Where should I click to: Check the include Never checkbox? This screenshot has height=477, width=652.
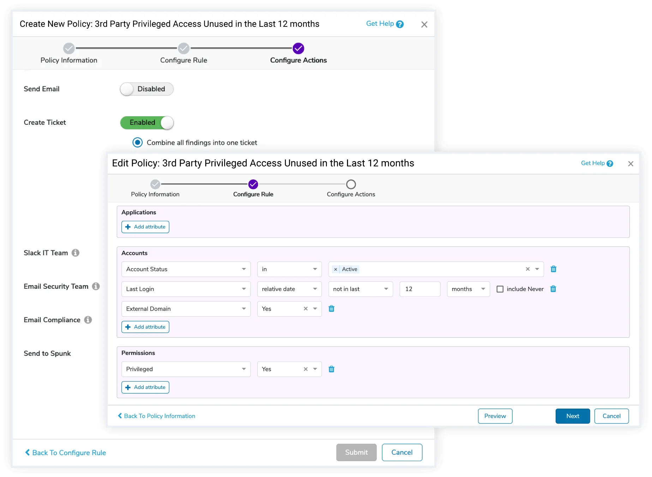pos(500,289)
